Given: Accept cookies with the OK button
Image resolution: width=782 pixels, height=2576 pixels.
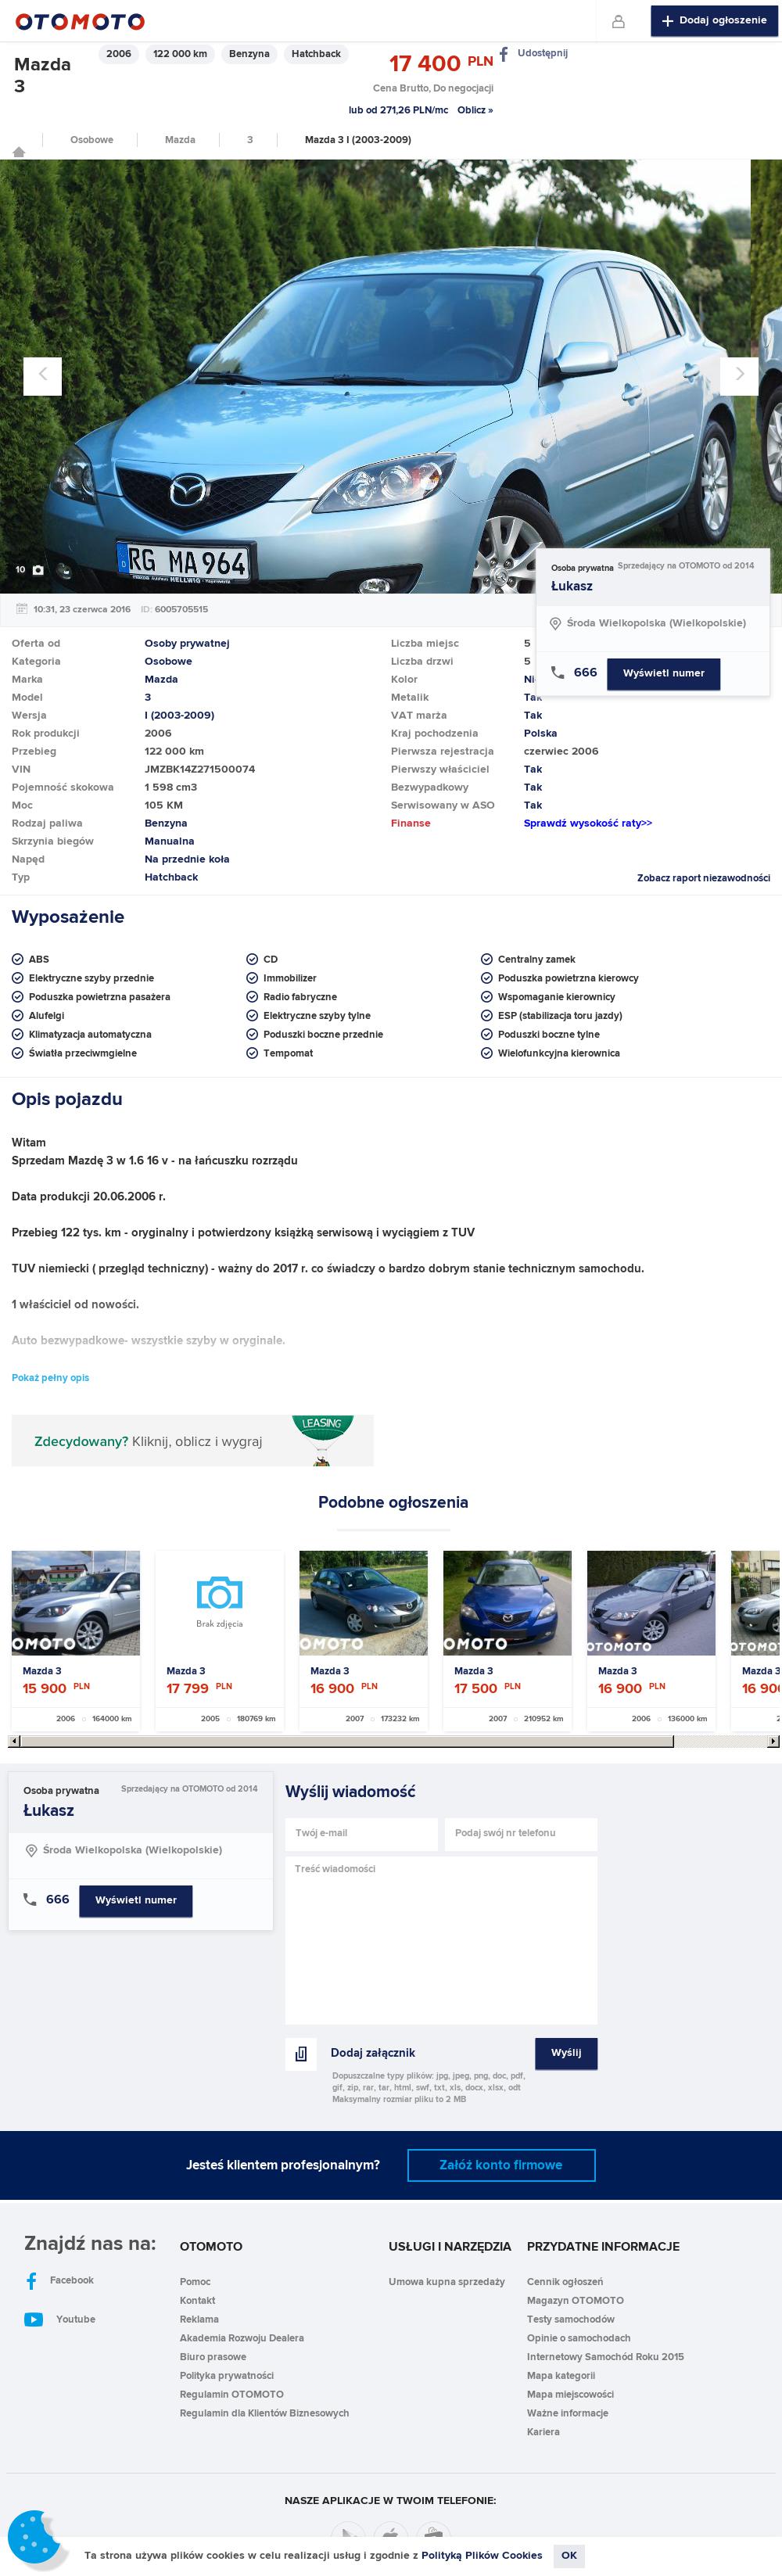Looking at the screenshot, I should (569, 2555).
